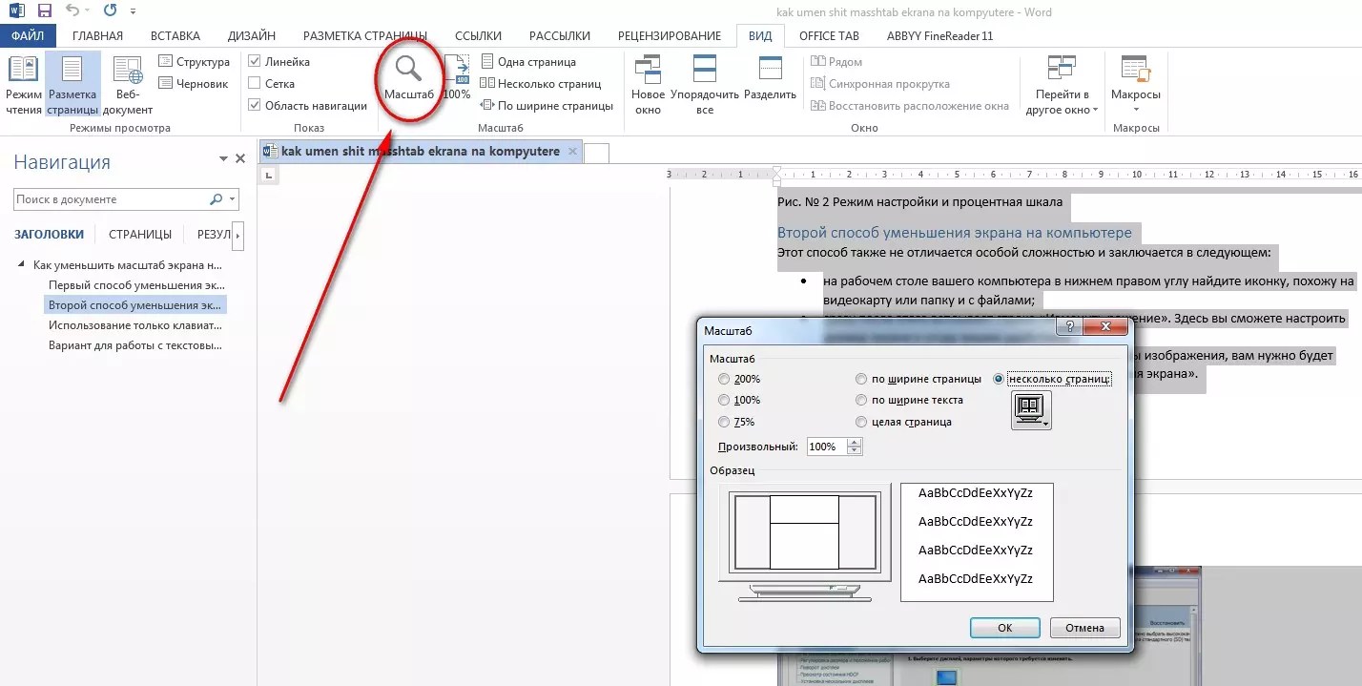The width and height of the screenshot is (1362, 686).
Task: Enable the Сетка checkbox
Action: coord(255,84)
